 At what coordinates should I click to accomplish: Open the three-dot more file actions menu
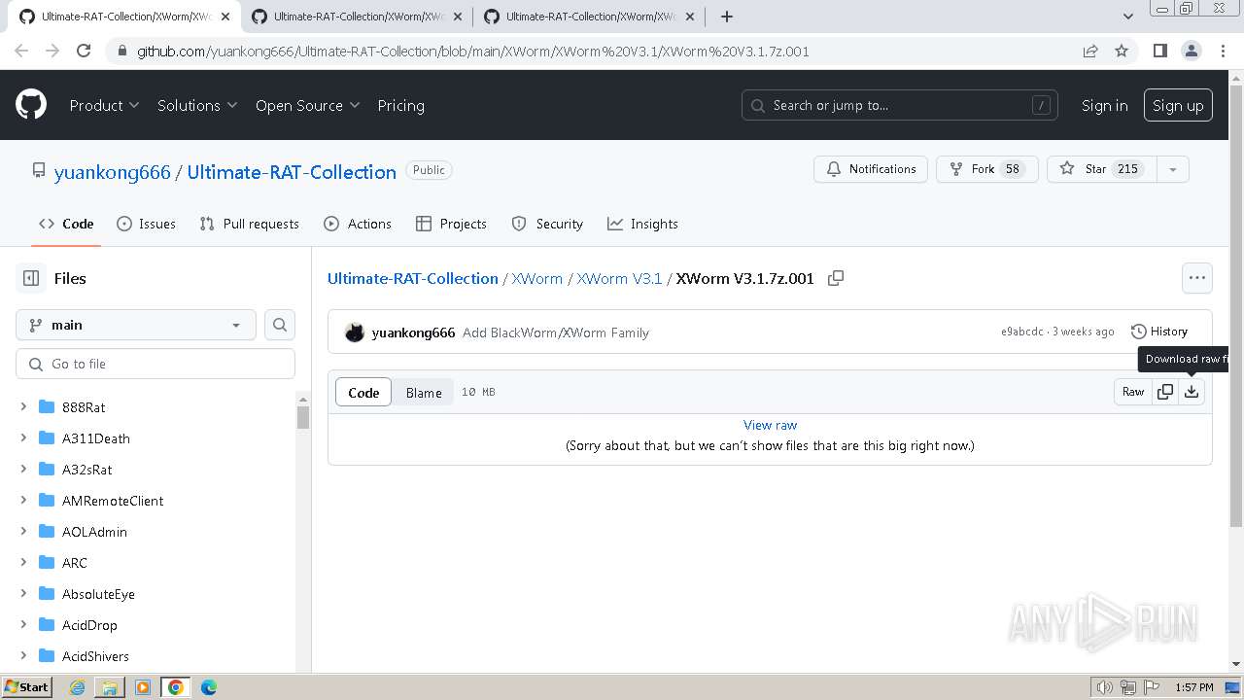1197,278
